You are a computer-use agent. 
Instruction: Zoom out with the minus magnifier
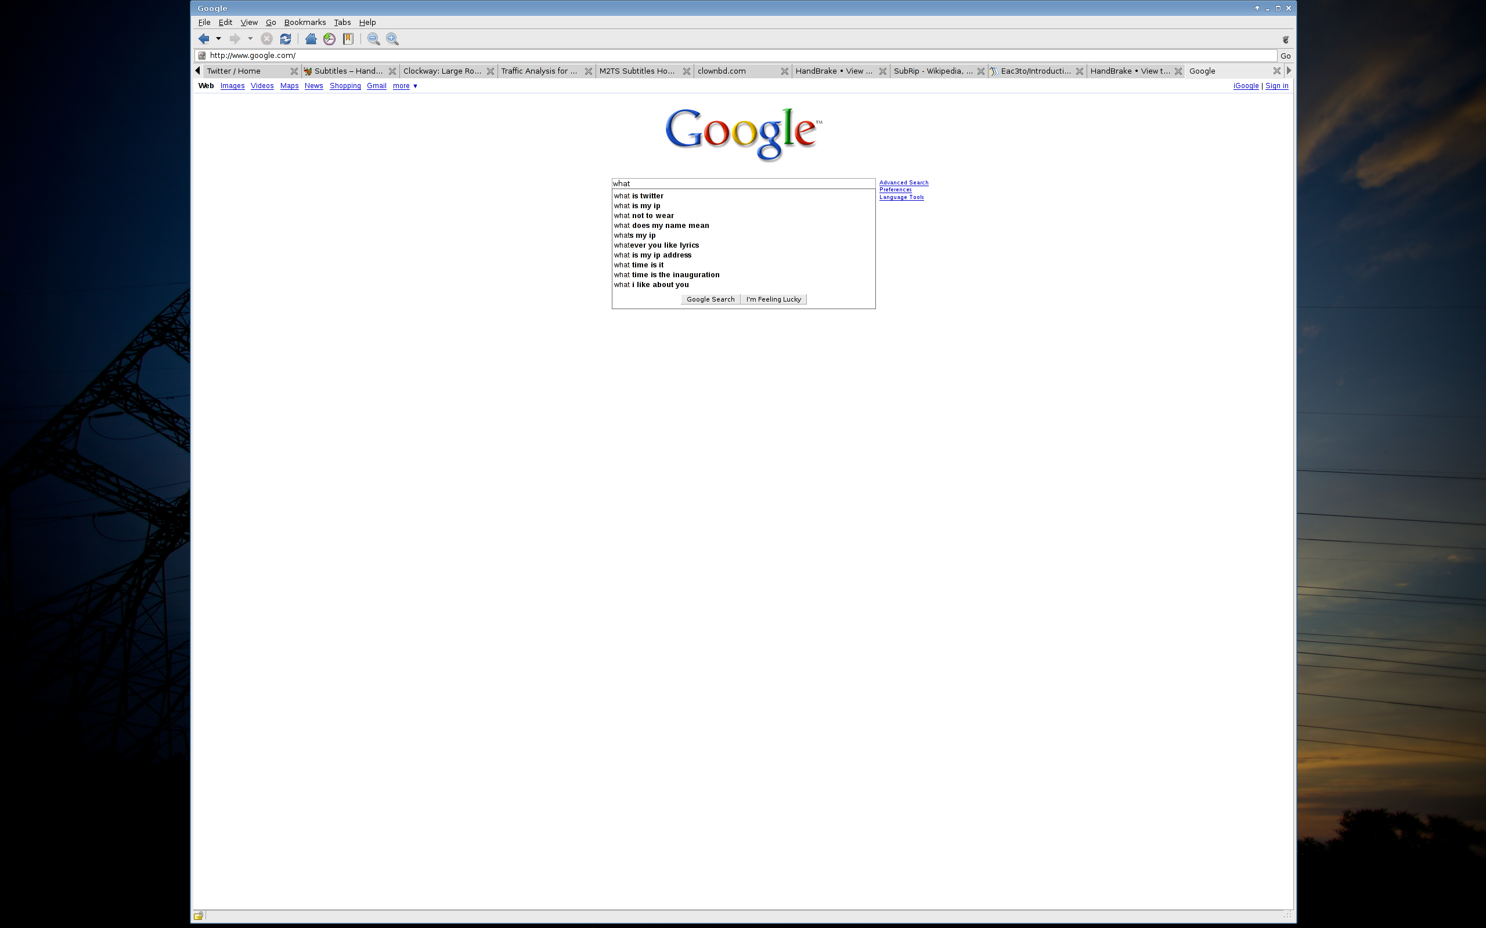tap(373, 39)
